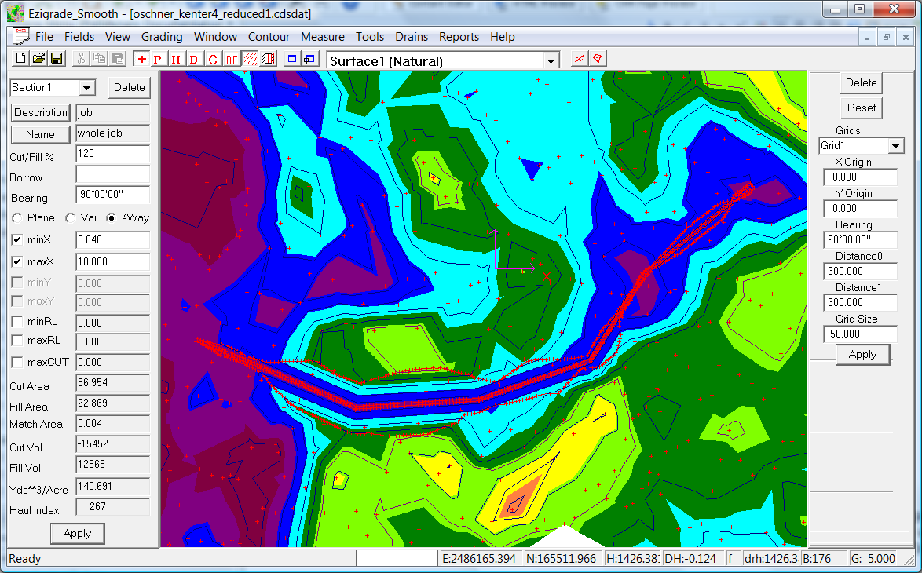This screenshot has height=573, width=922.
Task: Uncheck the minX checkbox
Action: pos(17,240)
